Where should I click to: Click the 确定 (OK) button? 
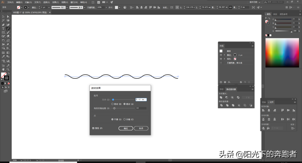[x=126, y=128]
